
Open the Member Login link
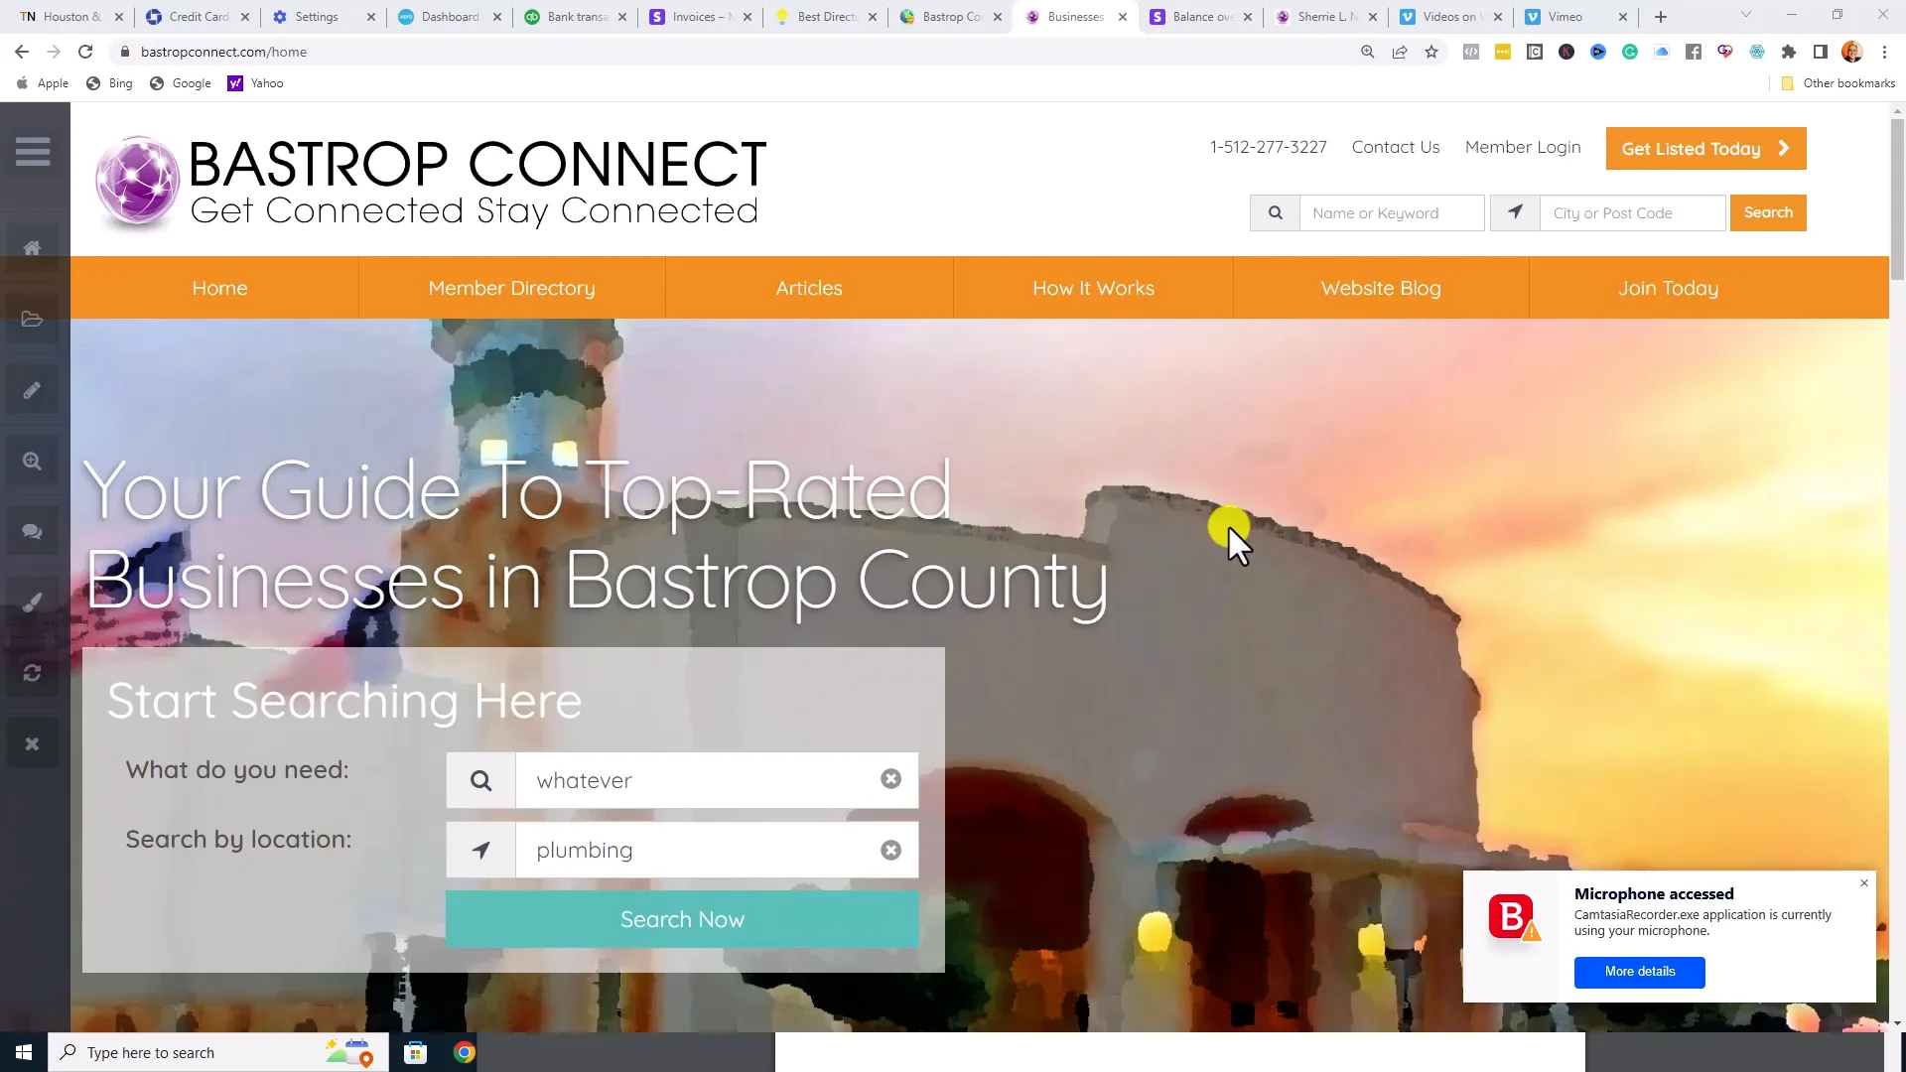[x=1523, y=147]
